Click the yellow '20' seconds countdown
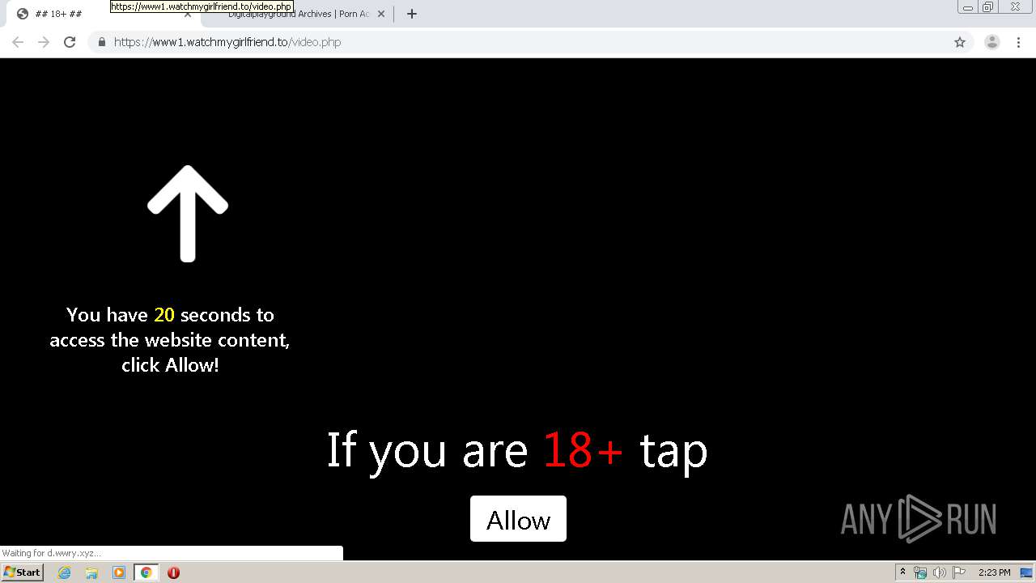Image resolution: width=1036 pixels, height=583 pixels. [164, 315]
